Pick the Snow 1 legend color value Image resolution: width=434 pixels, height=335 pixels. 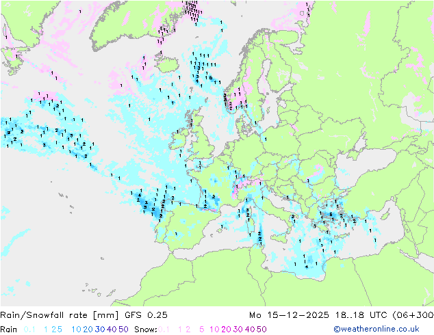click(x=180, y=330)
